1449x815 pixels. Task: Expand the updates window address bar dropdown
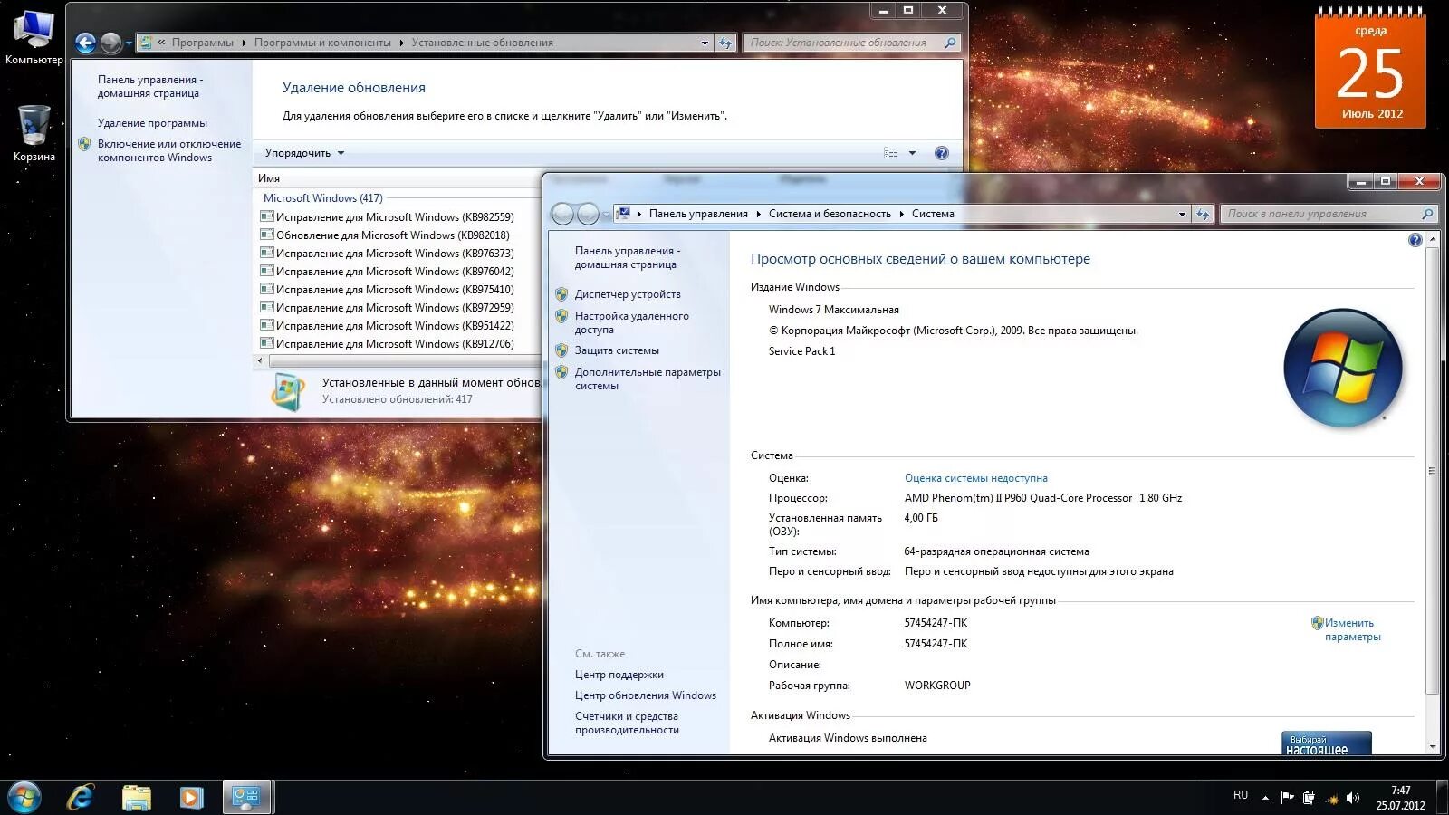(x=705, y=43)
